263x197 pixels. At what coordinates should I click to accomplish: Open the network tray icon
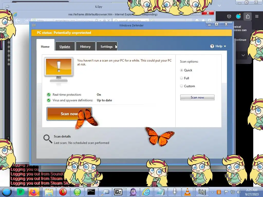coord(233,192)
